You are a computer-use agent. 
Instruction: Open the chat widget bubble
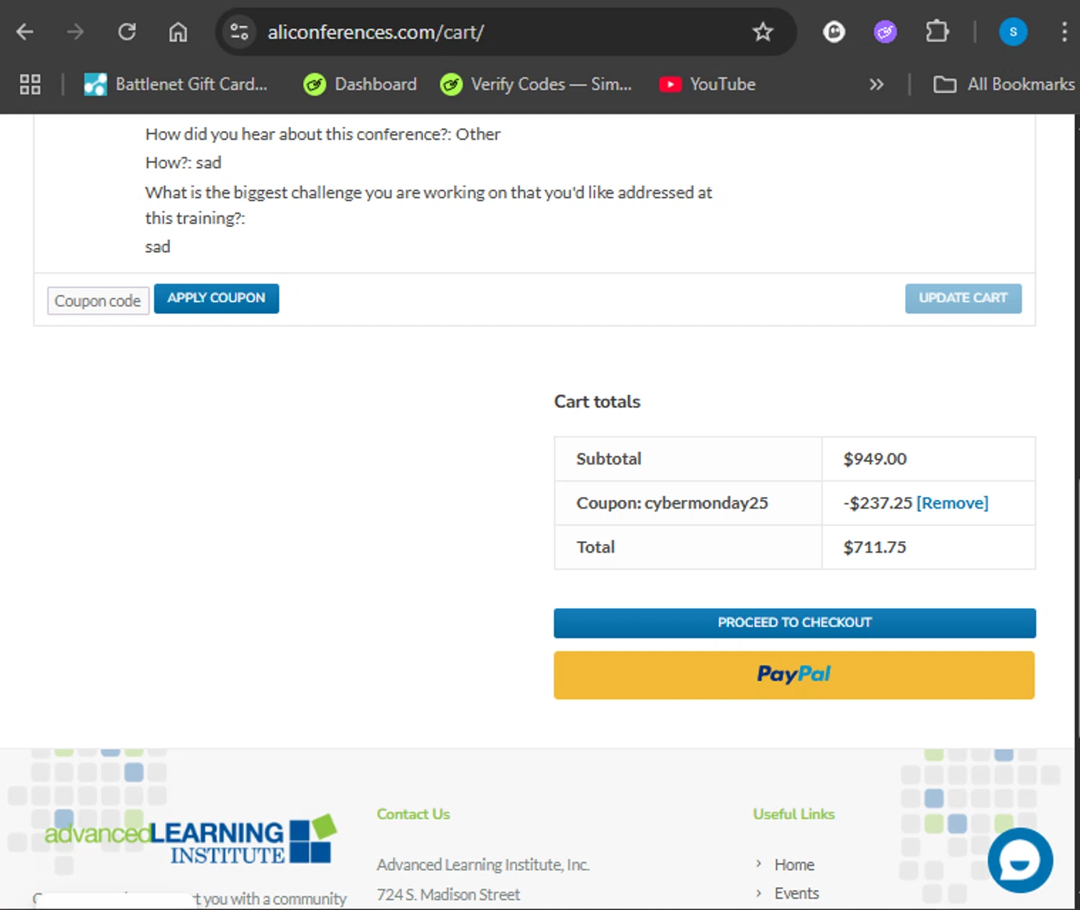click(x=1020, y=860)
